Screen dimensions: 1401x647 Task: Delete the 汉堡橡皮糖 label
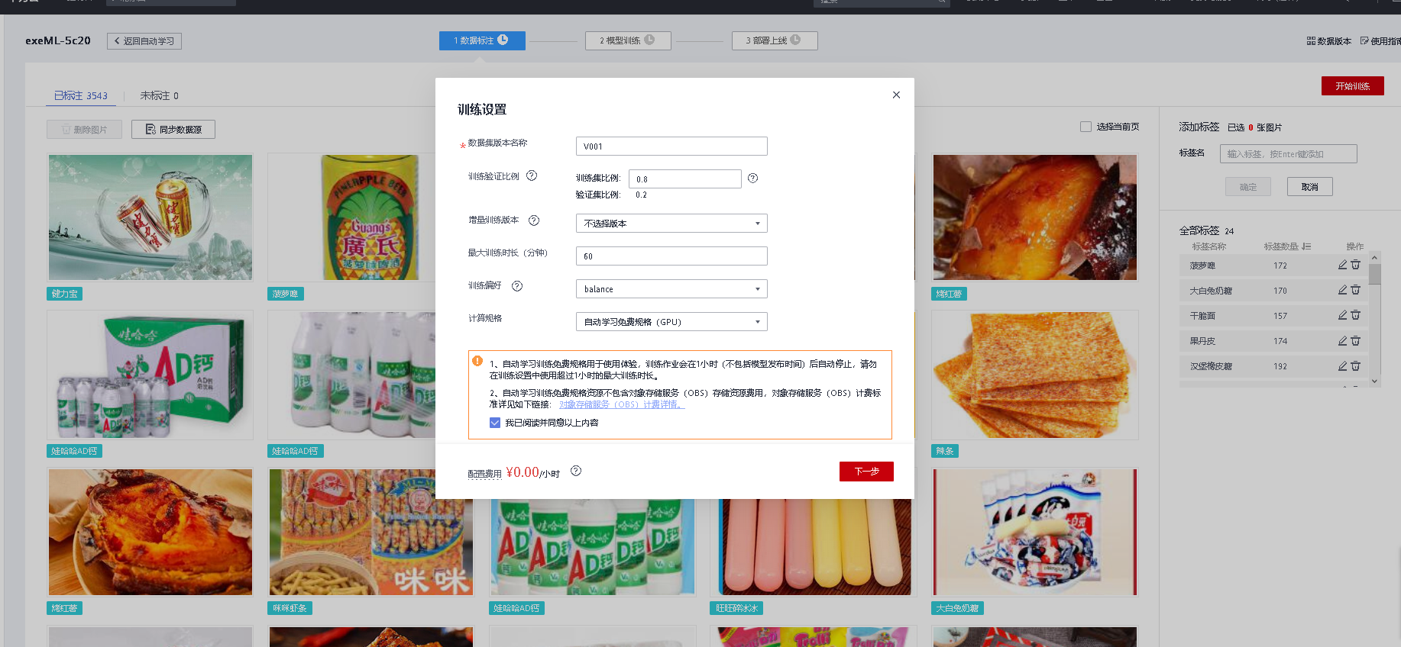1355,365
